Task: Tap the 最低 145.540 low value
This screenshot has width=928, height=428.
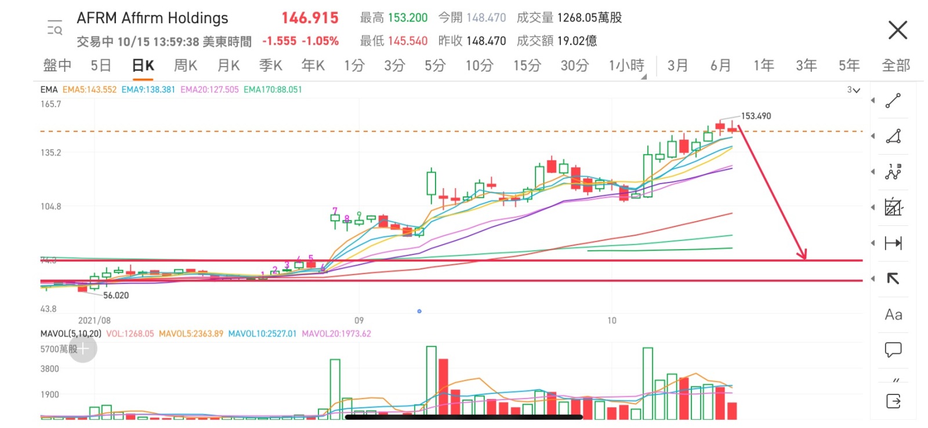Action: click(x=394, y=41)
